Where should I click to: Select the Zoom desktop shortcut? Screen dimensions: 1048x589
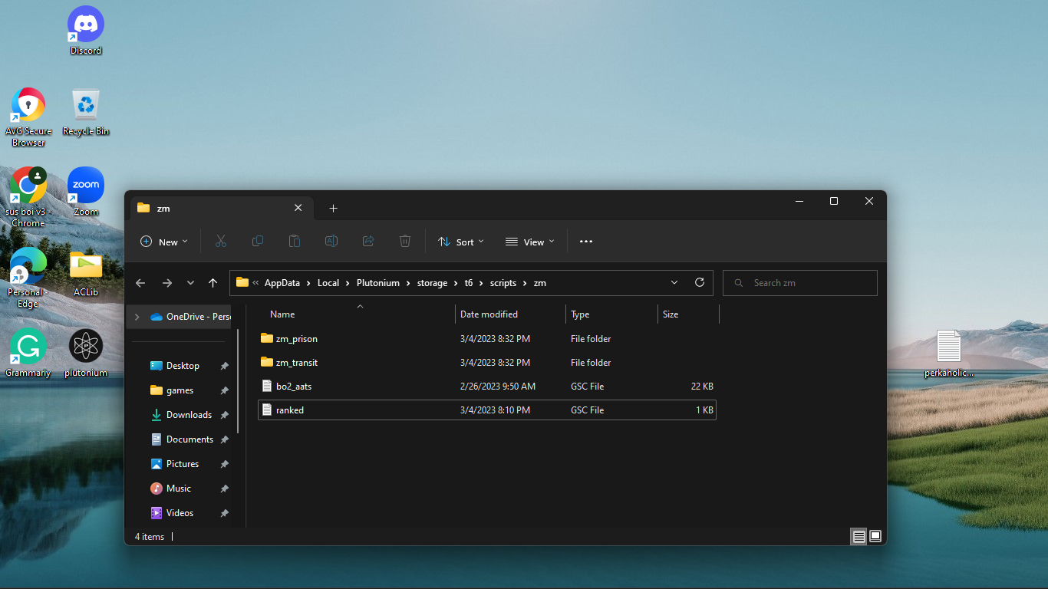pos(86,192)
